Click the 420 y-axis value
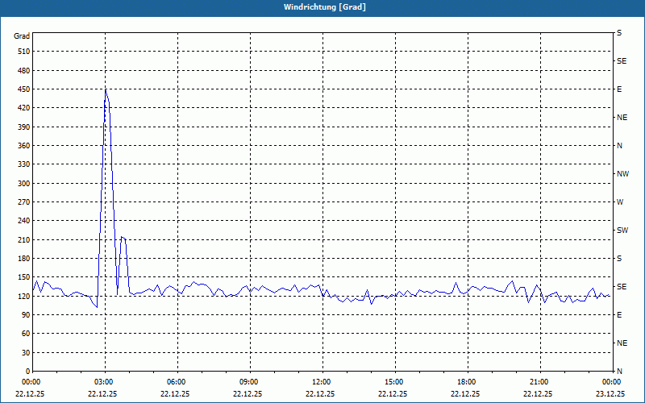 [x=24, y=108]
